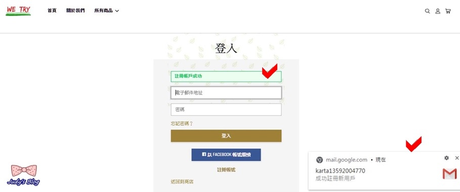
Task: Click the chevron next to 所有商品
Action: [x=117, y=11]
